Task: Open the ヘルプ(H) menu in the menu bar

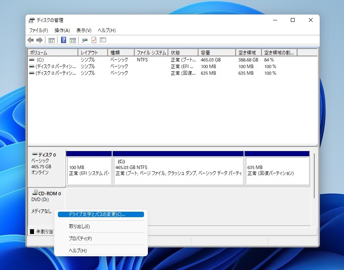Action: 106,30
